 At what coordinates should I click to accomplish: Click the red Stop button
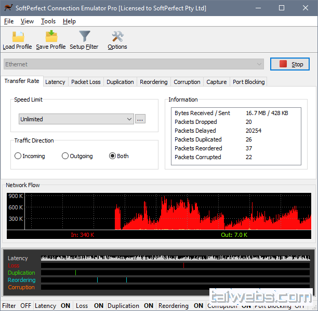tap(290, 64)
